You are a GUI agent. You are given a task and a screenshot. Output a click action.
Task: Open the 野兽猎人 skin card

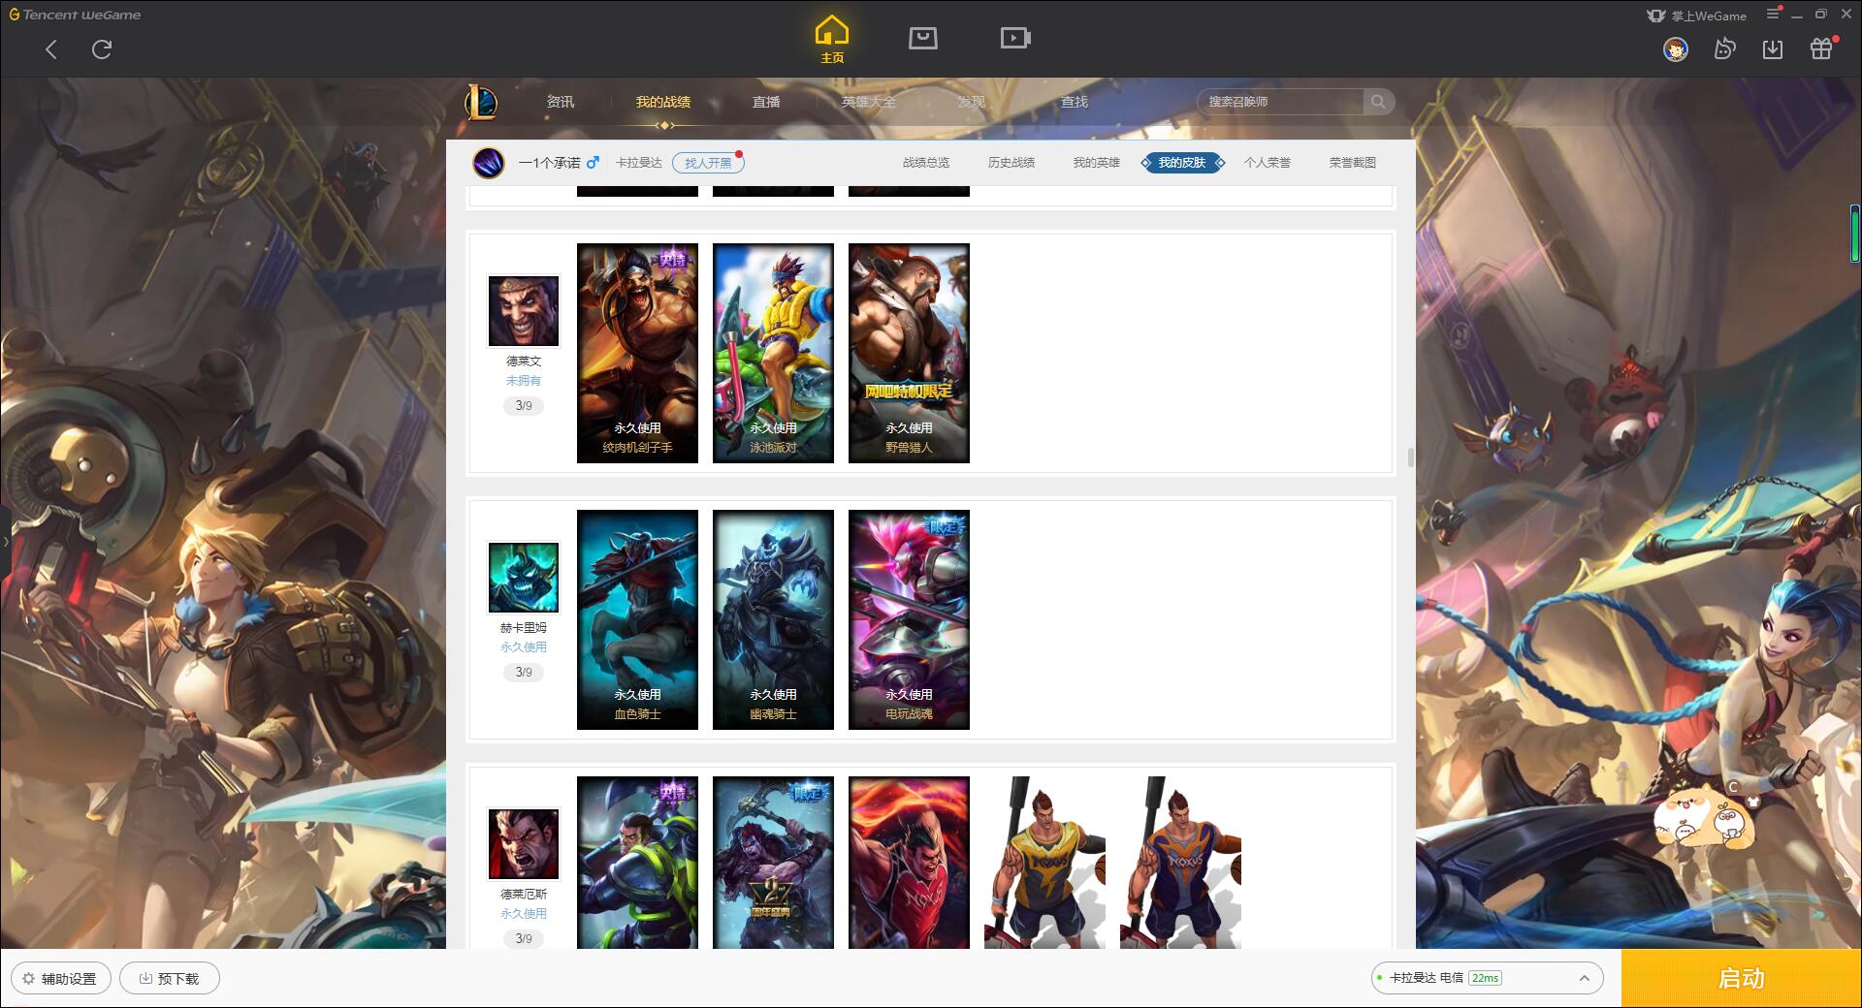pos(909,353)
